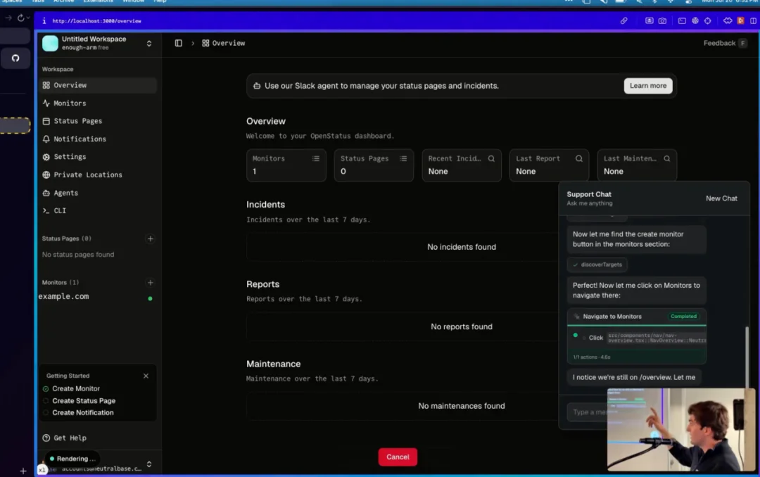Click the discoverTargets tool chip

597,265
